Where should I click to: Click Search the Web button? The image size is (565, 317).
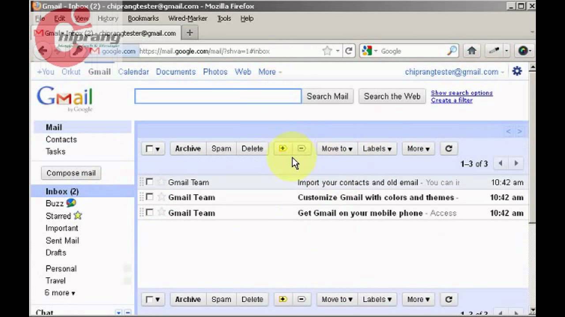pos(392,96)
